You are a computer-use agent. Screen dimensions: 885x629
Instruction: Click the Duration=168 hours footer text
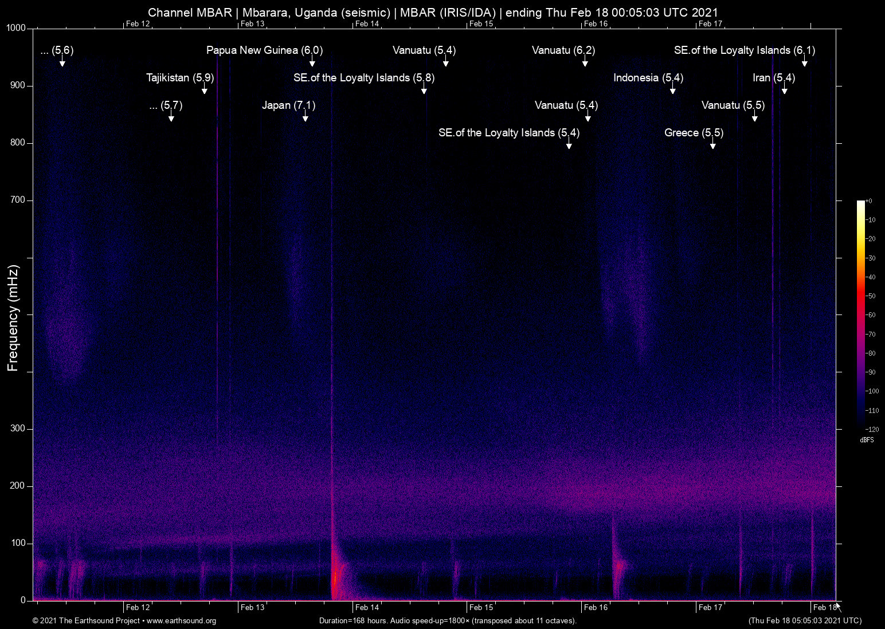(448, 621)
